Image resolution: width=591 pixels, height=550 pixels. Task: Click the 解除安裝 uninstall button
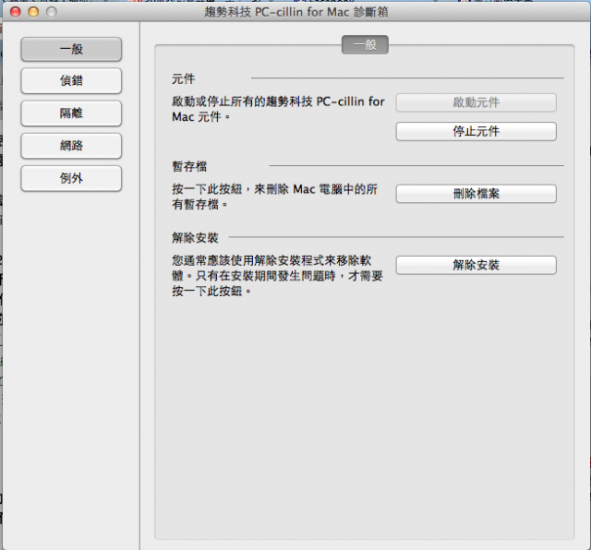point(476,265)
